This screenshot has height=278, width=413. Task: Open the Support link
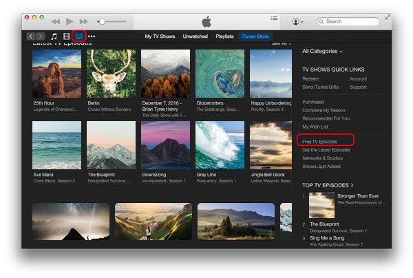(x=358, y=87)
